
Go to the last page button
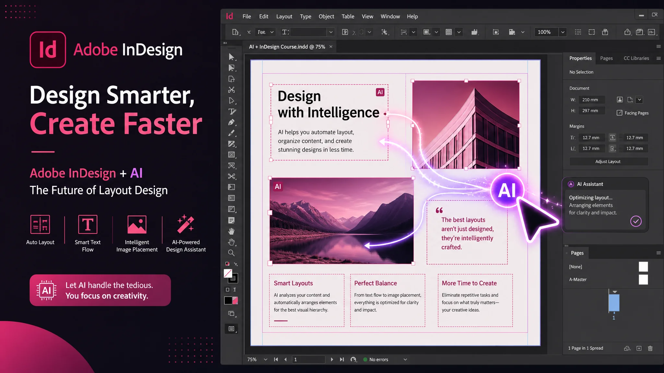pyautogui.click(x=342, y=359)
